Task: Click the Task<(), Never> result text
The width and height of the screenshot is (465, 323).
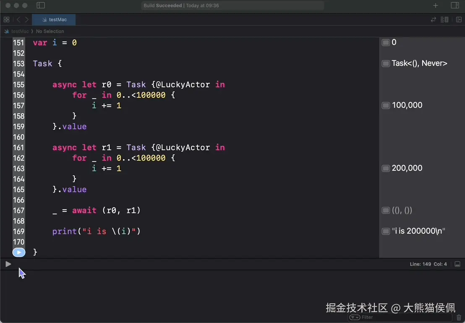Action: click(420, 63)
